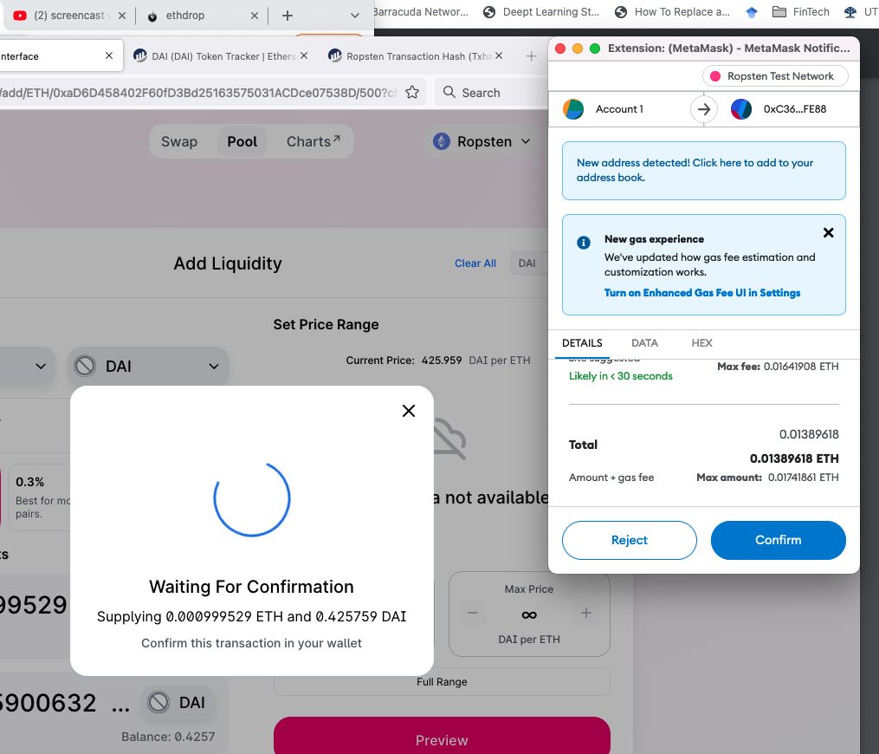
Task: Reject the MetaMask transaction
Action: click(630, 540)
